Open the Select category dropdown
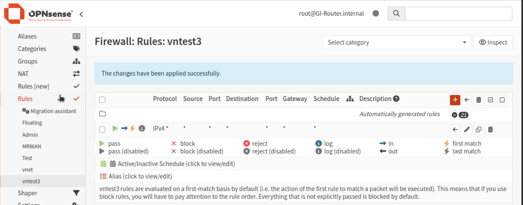The width and height of the screenshot is (523, 205). pos(396,42)
